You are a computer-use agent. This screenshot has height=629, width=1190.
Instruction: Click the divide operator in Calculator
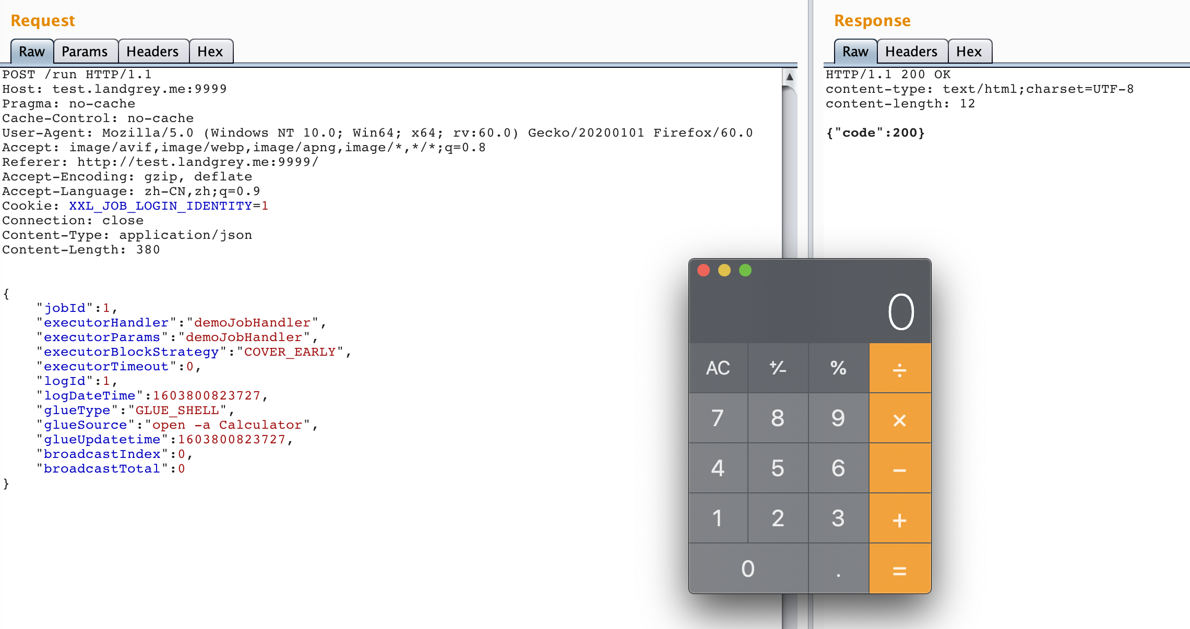coord(900,368)
